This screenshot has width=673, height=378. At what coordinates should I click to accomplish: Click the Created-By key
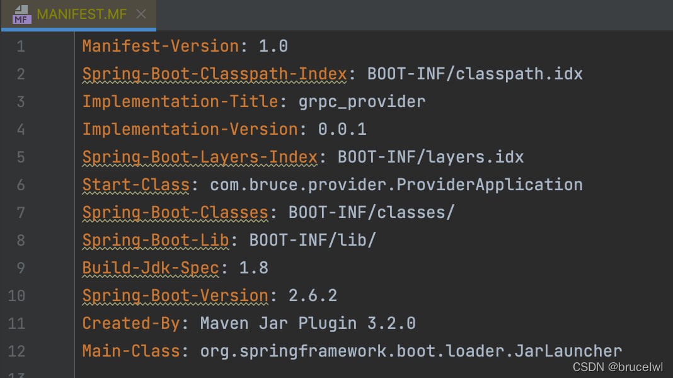pos(131,324)
